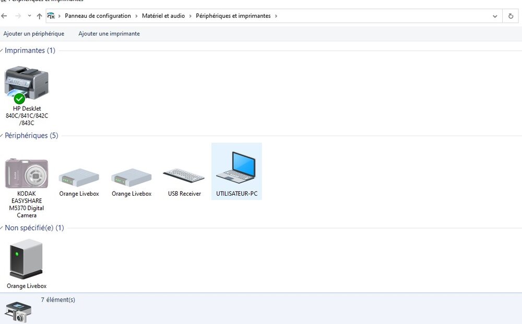This screenshot has width=522, height=324.
Task: Refresh the Périphériques et imprimantes view
Action: pos(511,16)
